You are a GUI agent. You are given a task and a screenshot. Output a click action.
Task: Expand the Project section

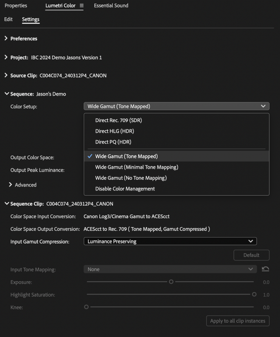pyautogui.click(x=6, y=57)
